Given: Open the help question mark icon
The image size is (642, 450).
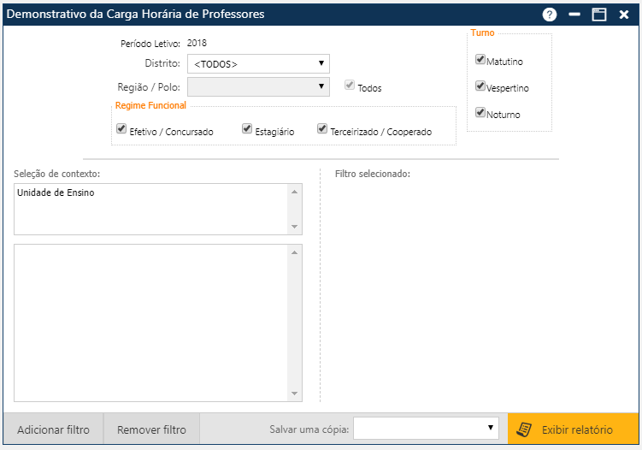Looking at the screenshot, I should coord(550,15).
